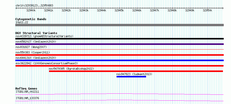This screenshot has width=231, height=104.
Task: Click the 32940k ruler tick label
Action: pyautogui.click(x=31, y=10)
